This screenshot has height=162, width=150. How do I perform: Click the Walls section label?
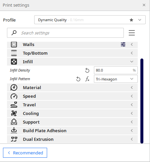(x=29, y=44)
